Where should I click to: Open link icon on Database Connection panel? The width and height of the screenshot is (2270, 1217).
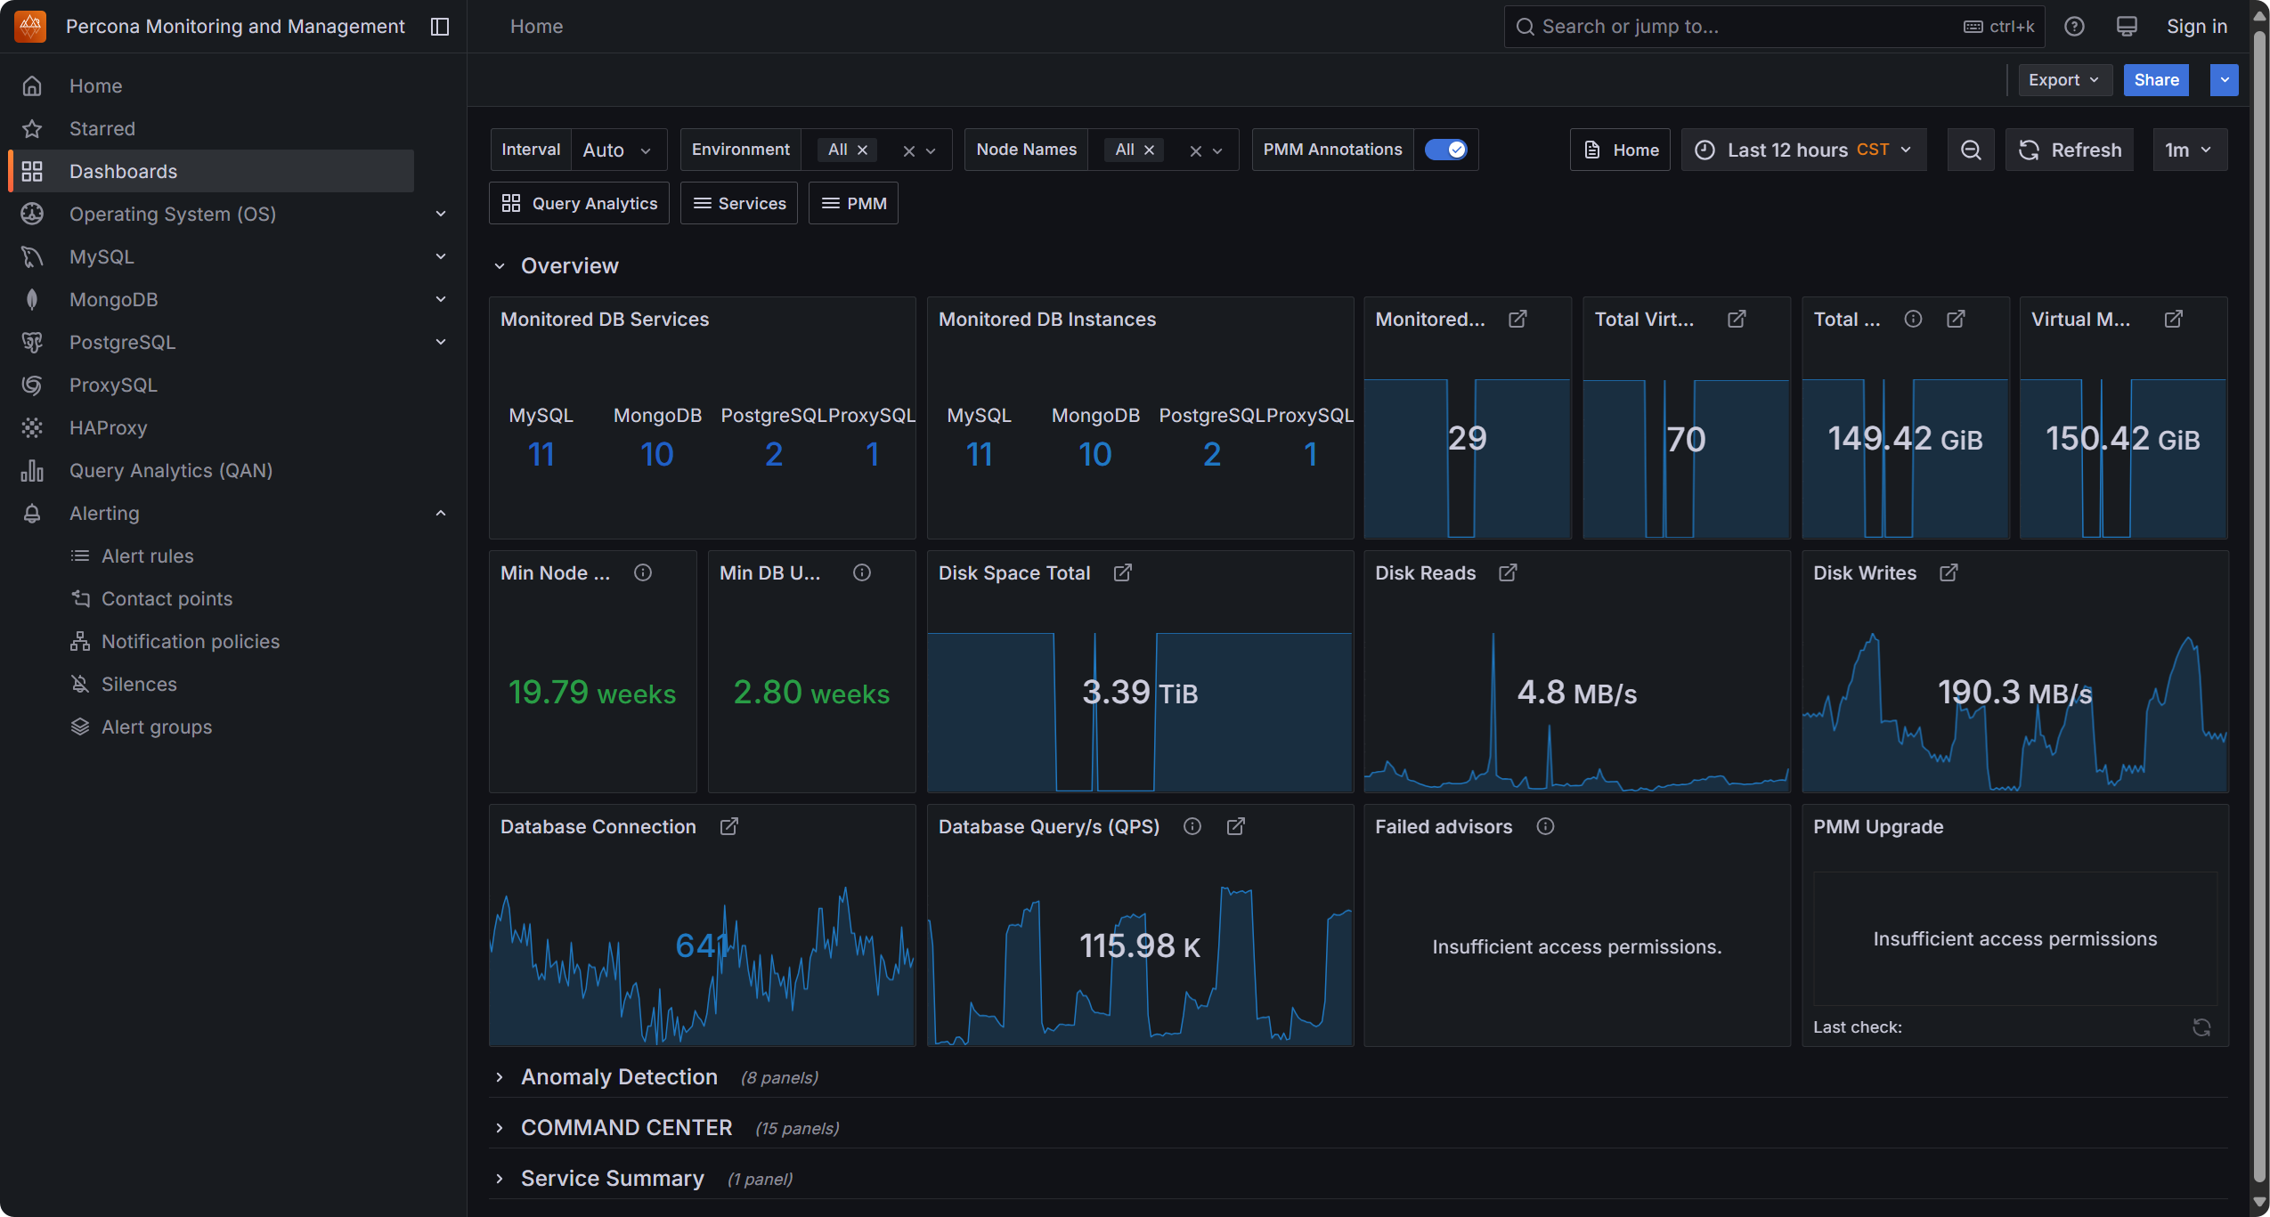tap(728, 826)
